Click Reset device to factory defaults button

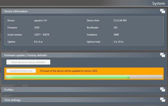pyautogui.click(x=28, y=62)
